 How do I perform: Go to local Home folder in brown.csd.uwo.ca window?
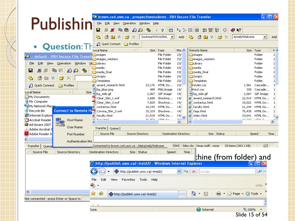(x=107, y=37)
